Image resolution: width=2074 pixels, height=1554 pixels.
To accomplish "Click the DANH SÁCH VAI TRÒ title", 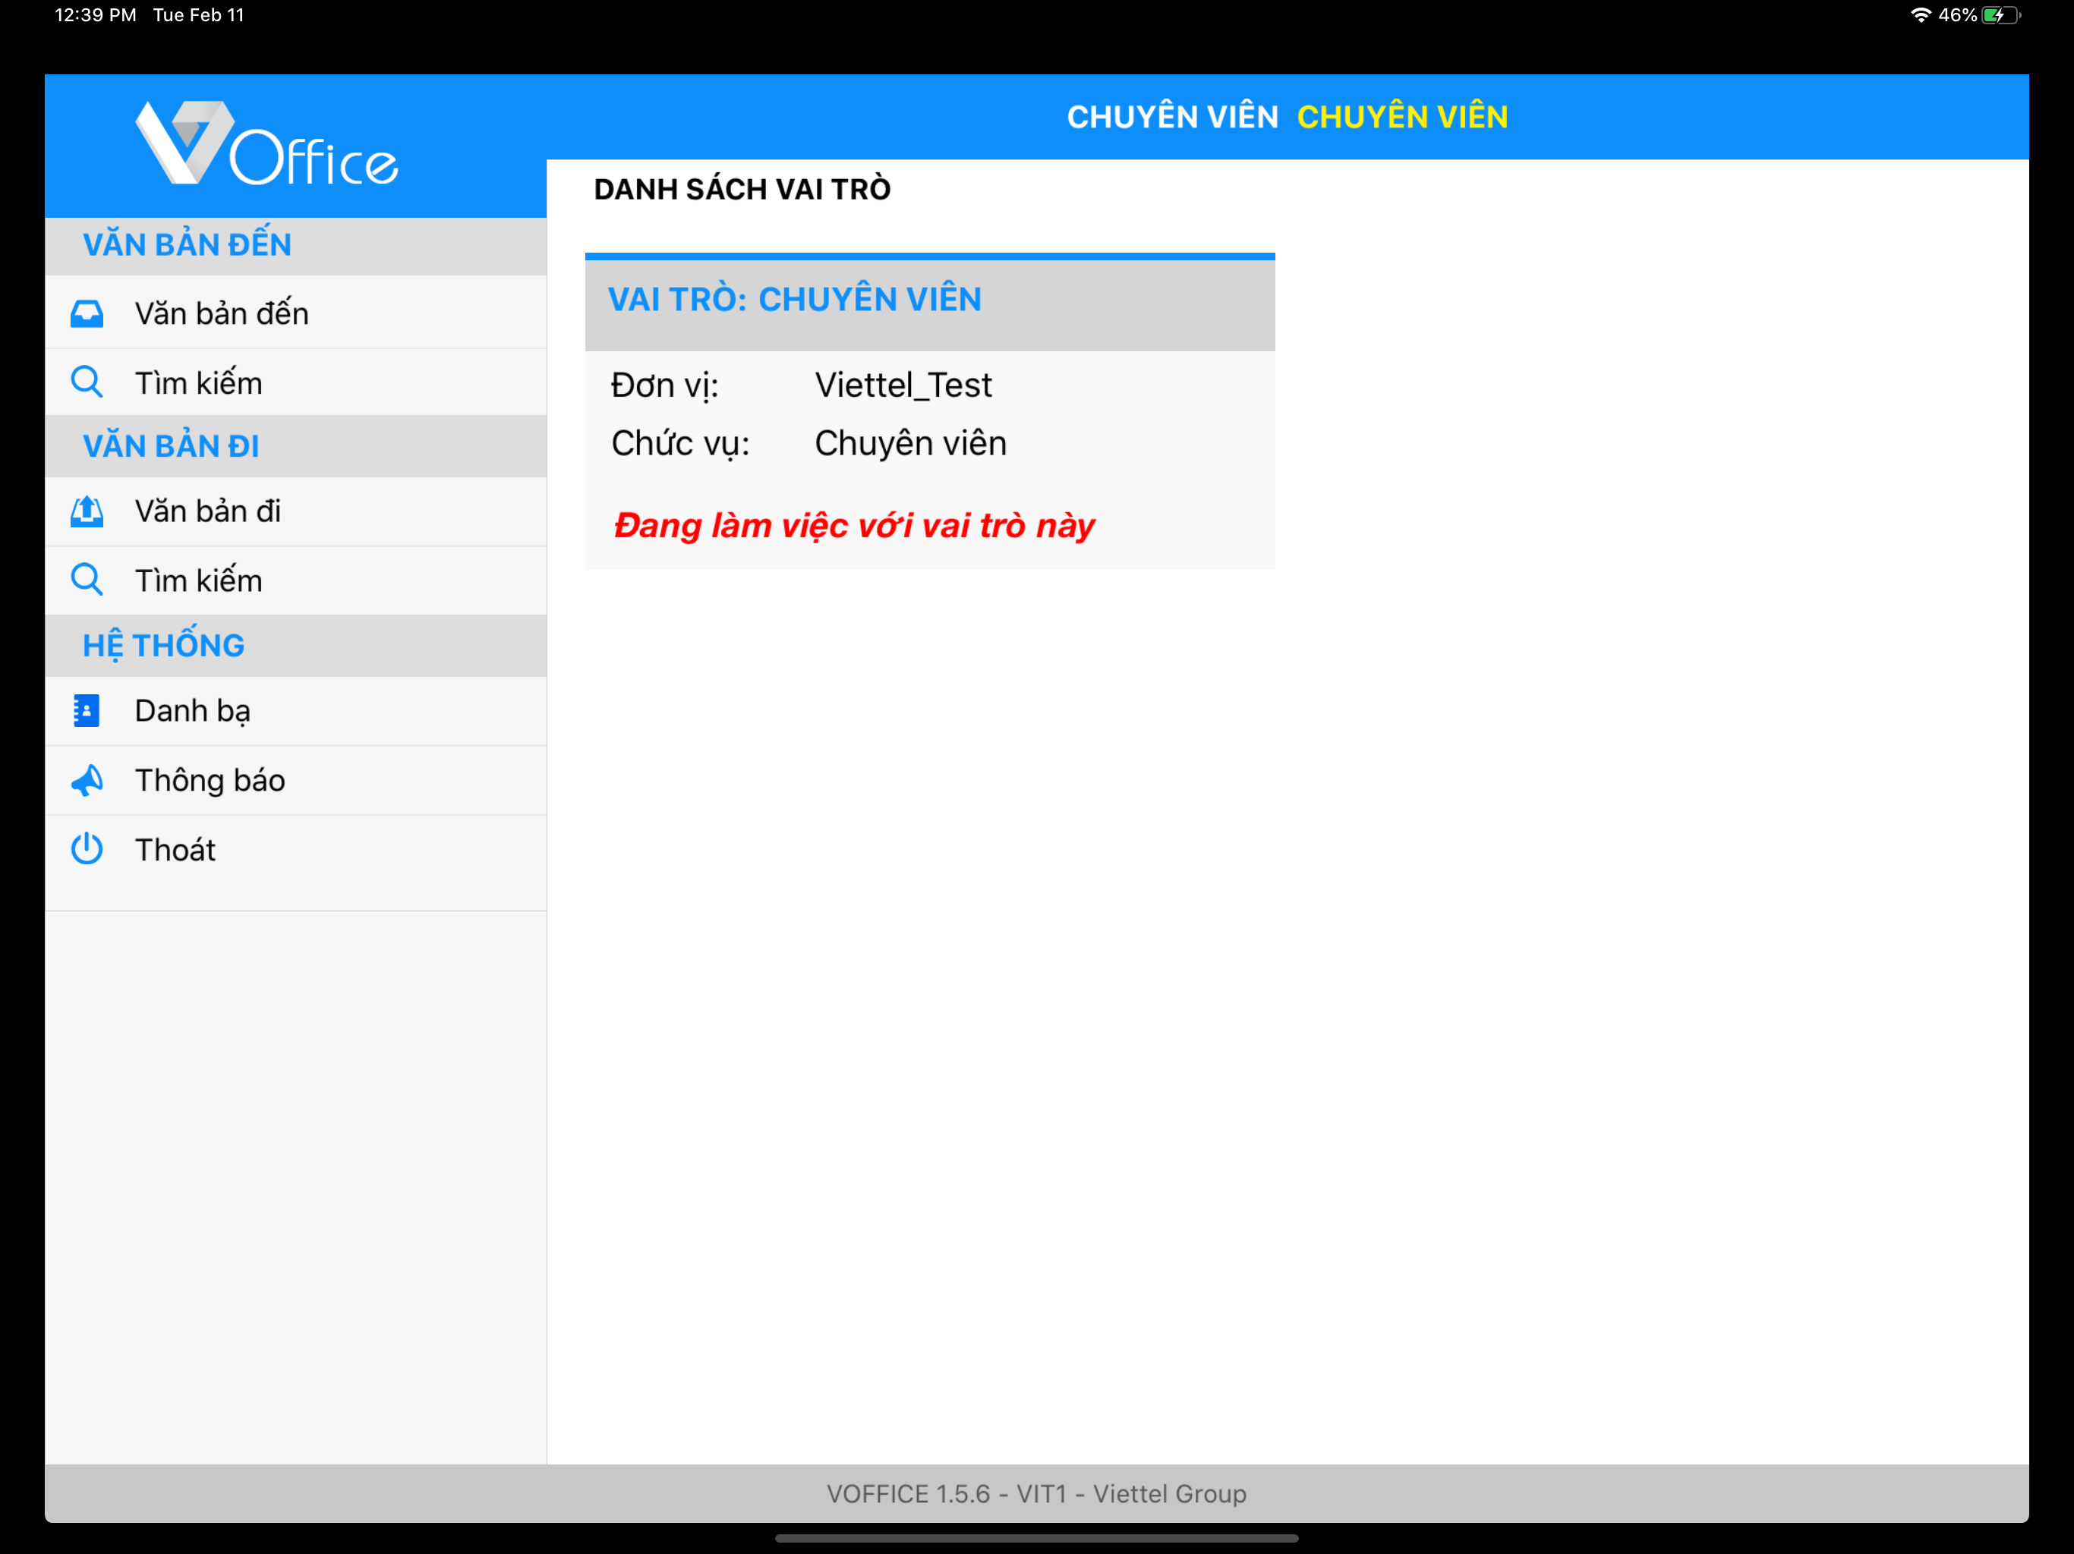I will point(742,190).
